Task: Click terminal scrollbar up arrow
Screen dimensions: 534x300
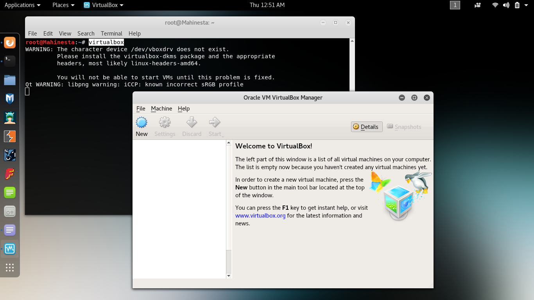Action: pyautogui.click(x=352, y=41)
